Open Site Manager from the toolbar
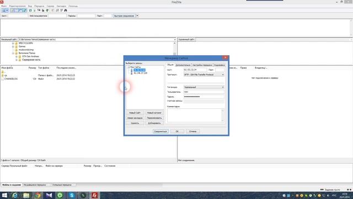Screen dimensions: 353x199 tap(4, 11)
